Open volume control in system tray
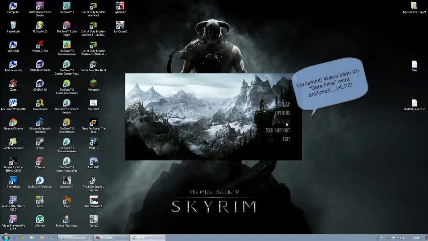Screen dimensions: 428x241 [x=404, y=238]
